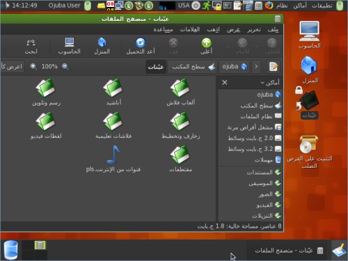This screenshot has height=261, width=348.
Task: Jump to ojuba in the path bar
Action: 234,67
